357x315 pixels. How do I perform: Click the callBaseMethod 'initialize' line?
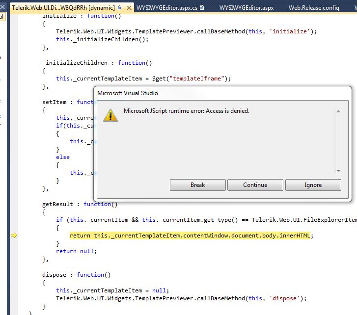tap(186, 31)
